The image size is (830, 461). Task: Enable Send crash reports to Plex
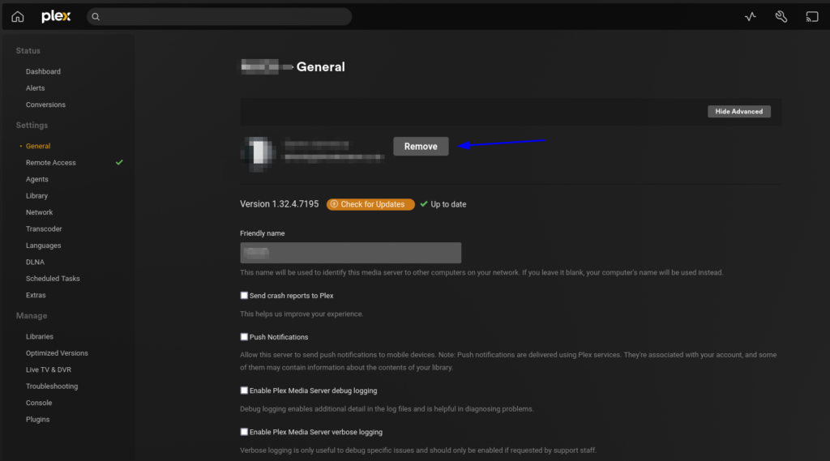[244, 296]
